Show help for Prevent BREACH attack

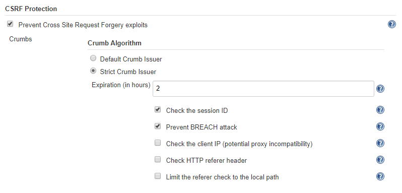click(x=380, y=126)
